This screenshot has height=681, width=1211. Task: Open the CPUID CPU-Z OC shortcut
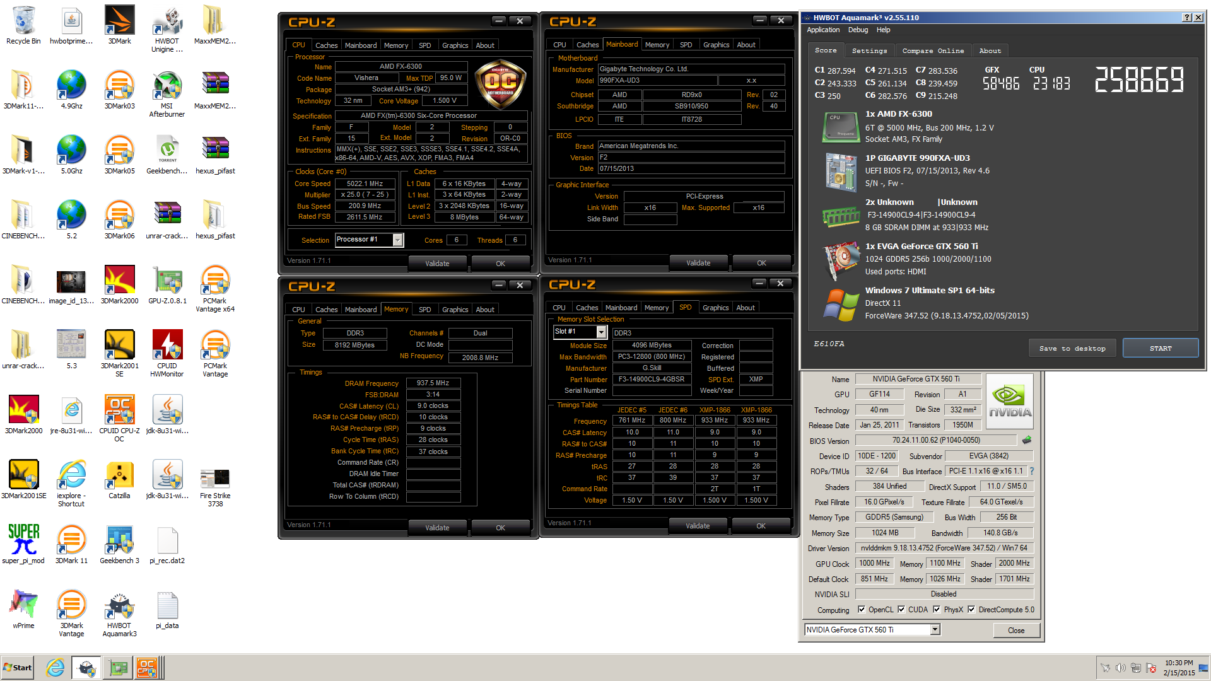[x=119, y=419]
